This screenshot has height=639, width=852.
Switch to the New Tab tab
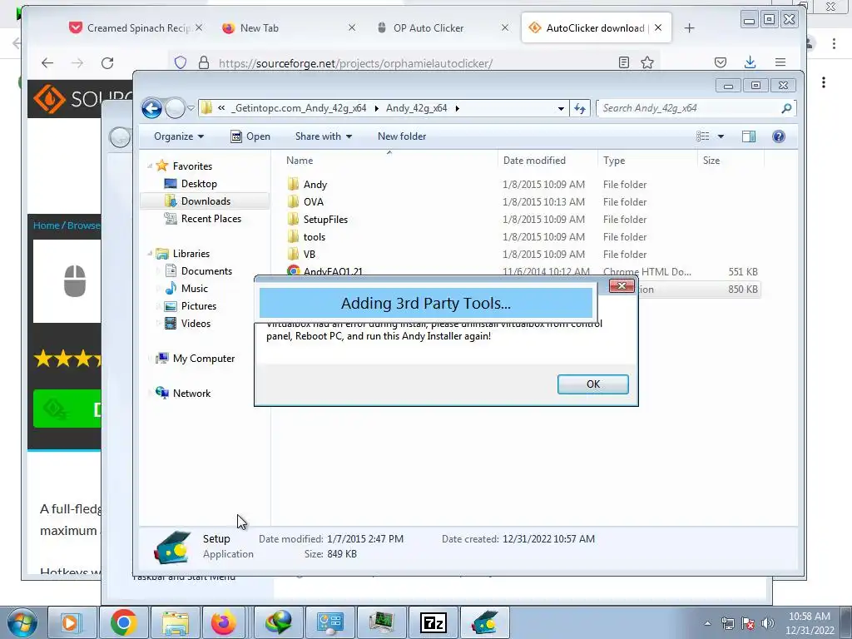[x=260, y=27]
